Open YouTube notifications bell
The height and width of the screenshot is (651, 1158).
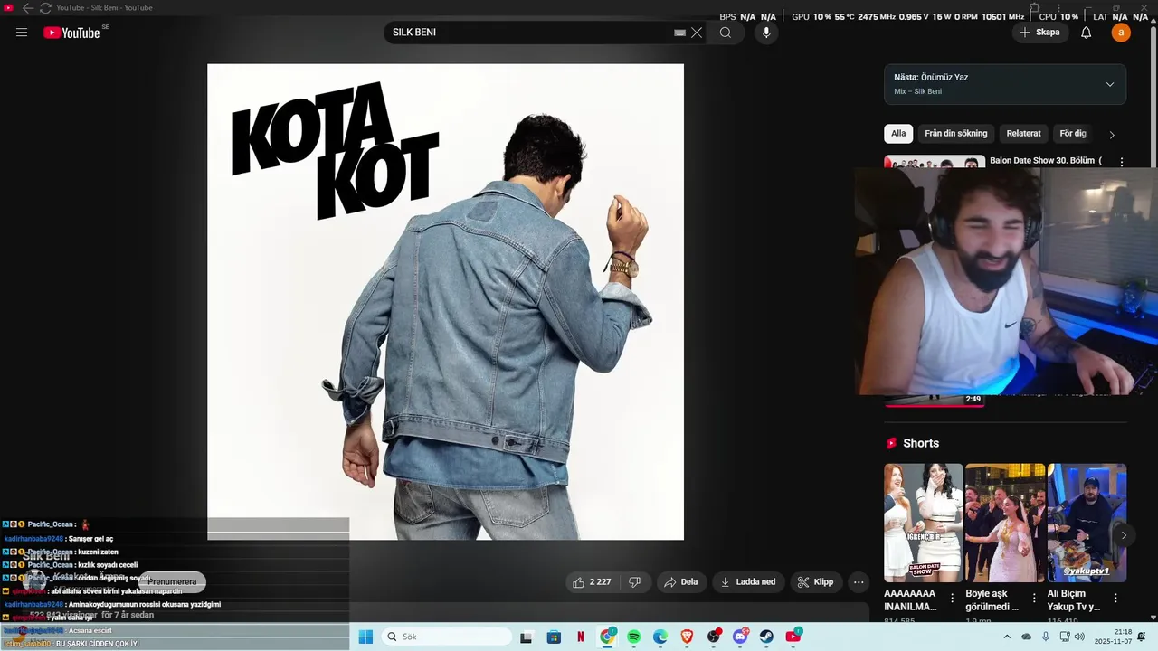click(x=1087, y=33)
